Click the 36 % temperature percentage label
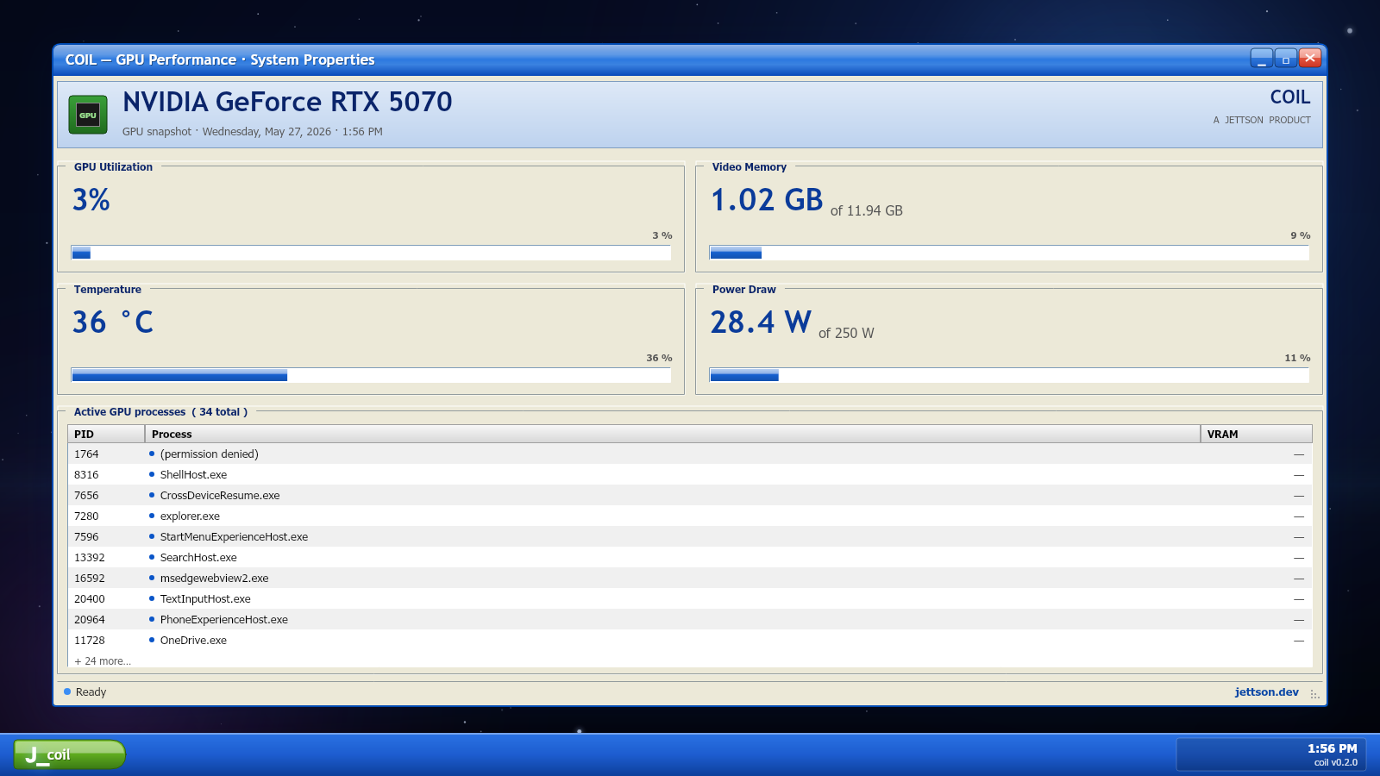The height and width of the screenshot is (776, 1380). tap(659, 358)
